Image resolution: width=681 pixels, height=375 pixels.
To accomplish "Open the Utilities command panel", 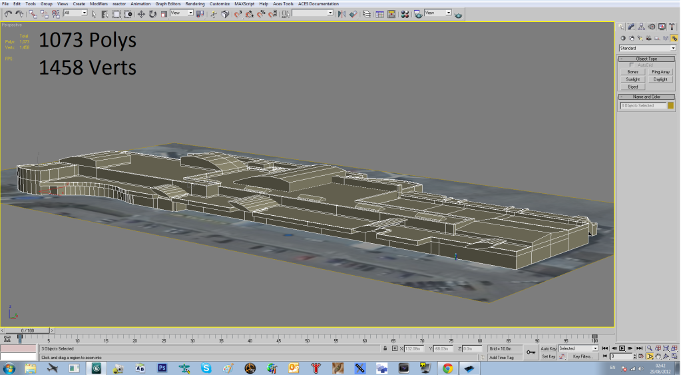I will click(x=672, y=27).
